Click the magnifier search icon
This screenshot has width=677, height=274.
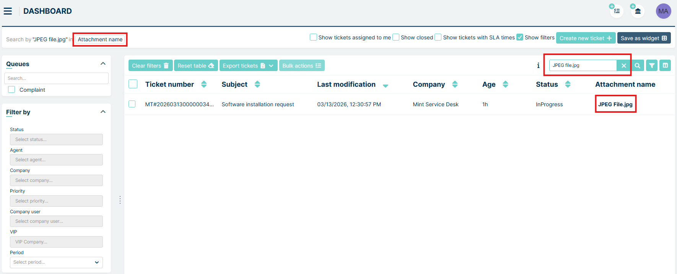point(638,66)
